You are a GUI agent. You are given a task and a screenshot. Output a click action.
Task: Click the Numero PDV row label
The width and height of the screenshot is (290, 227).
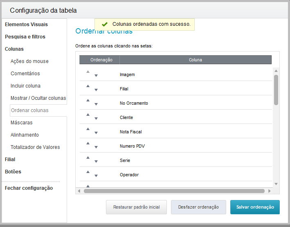132,146
